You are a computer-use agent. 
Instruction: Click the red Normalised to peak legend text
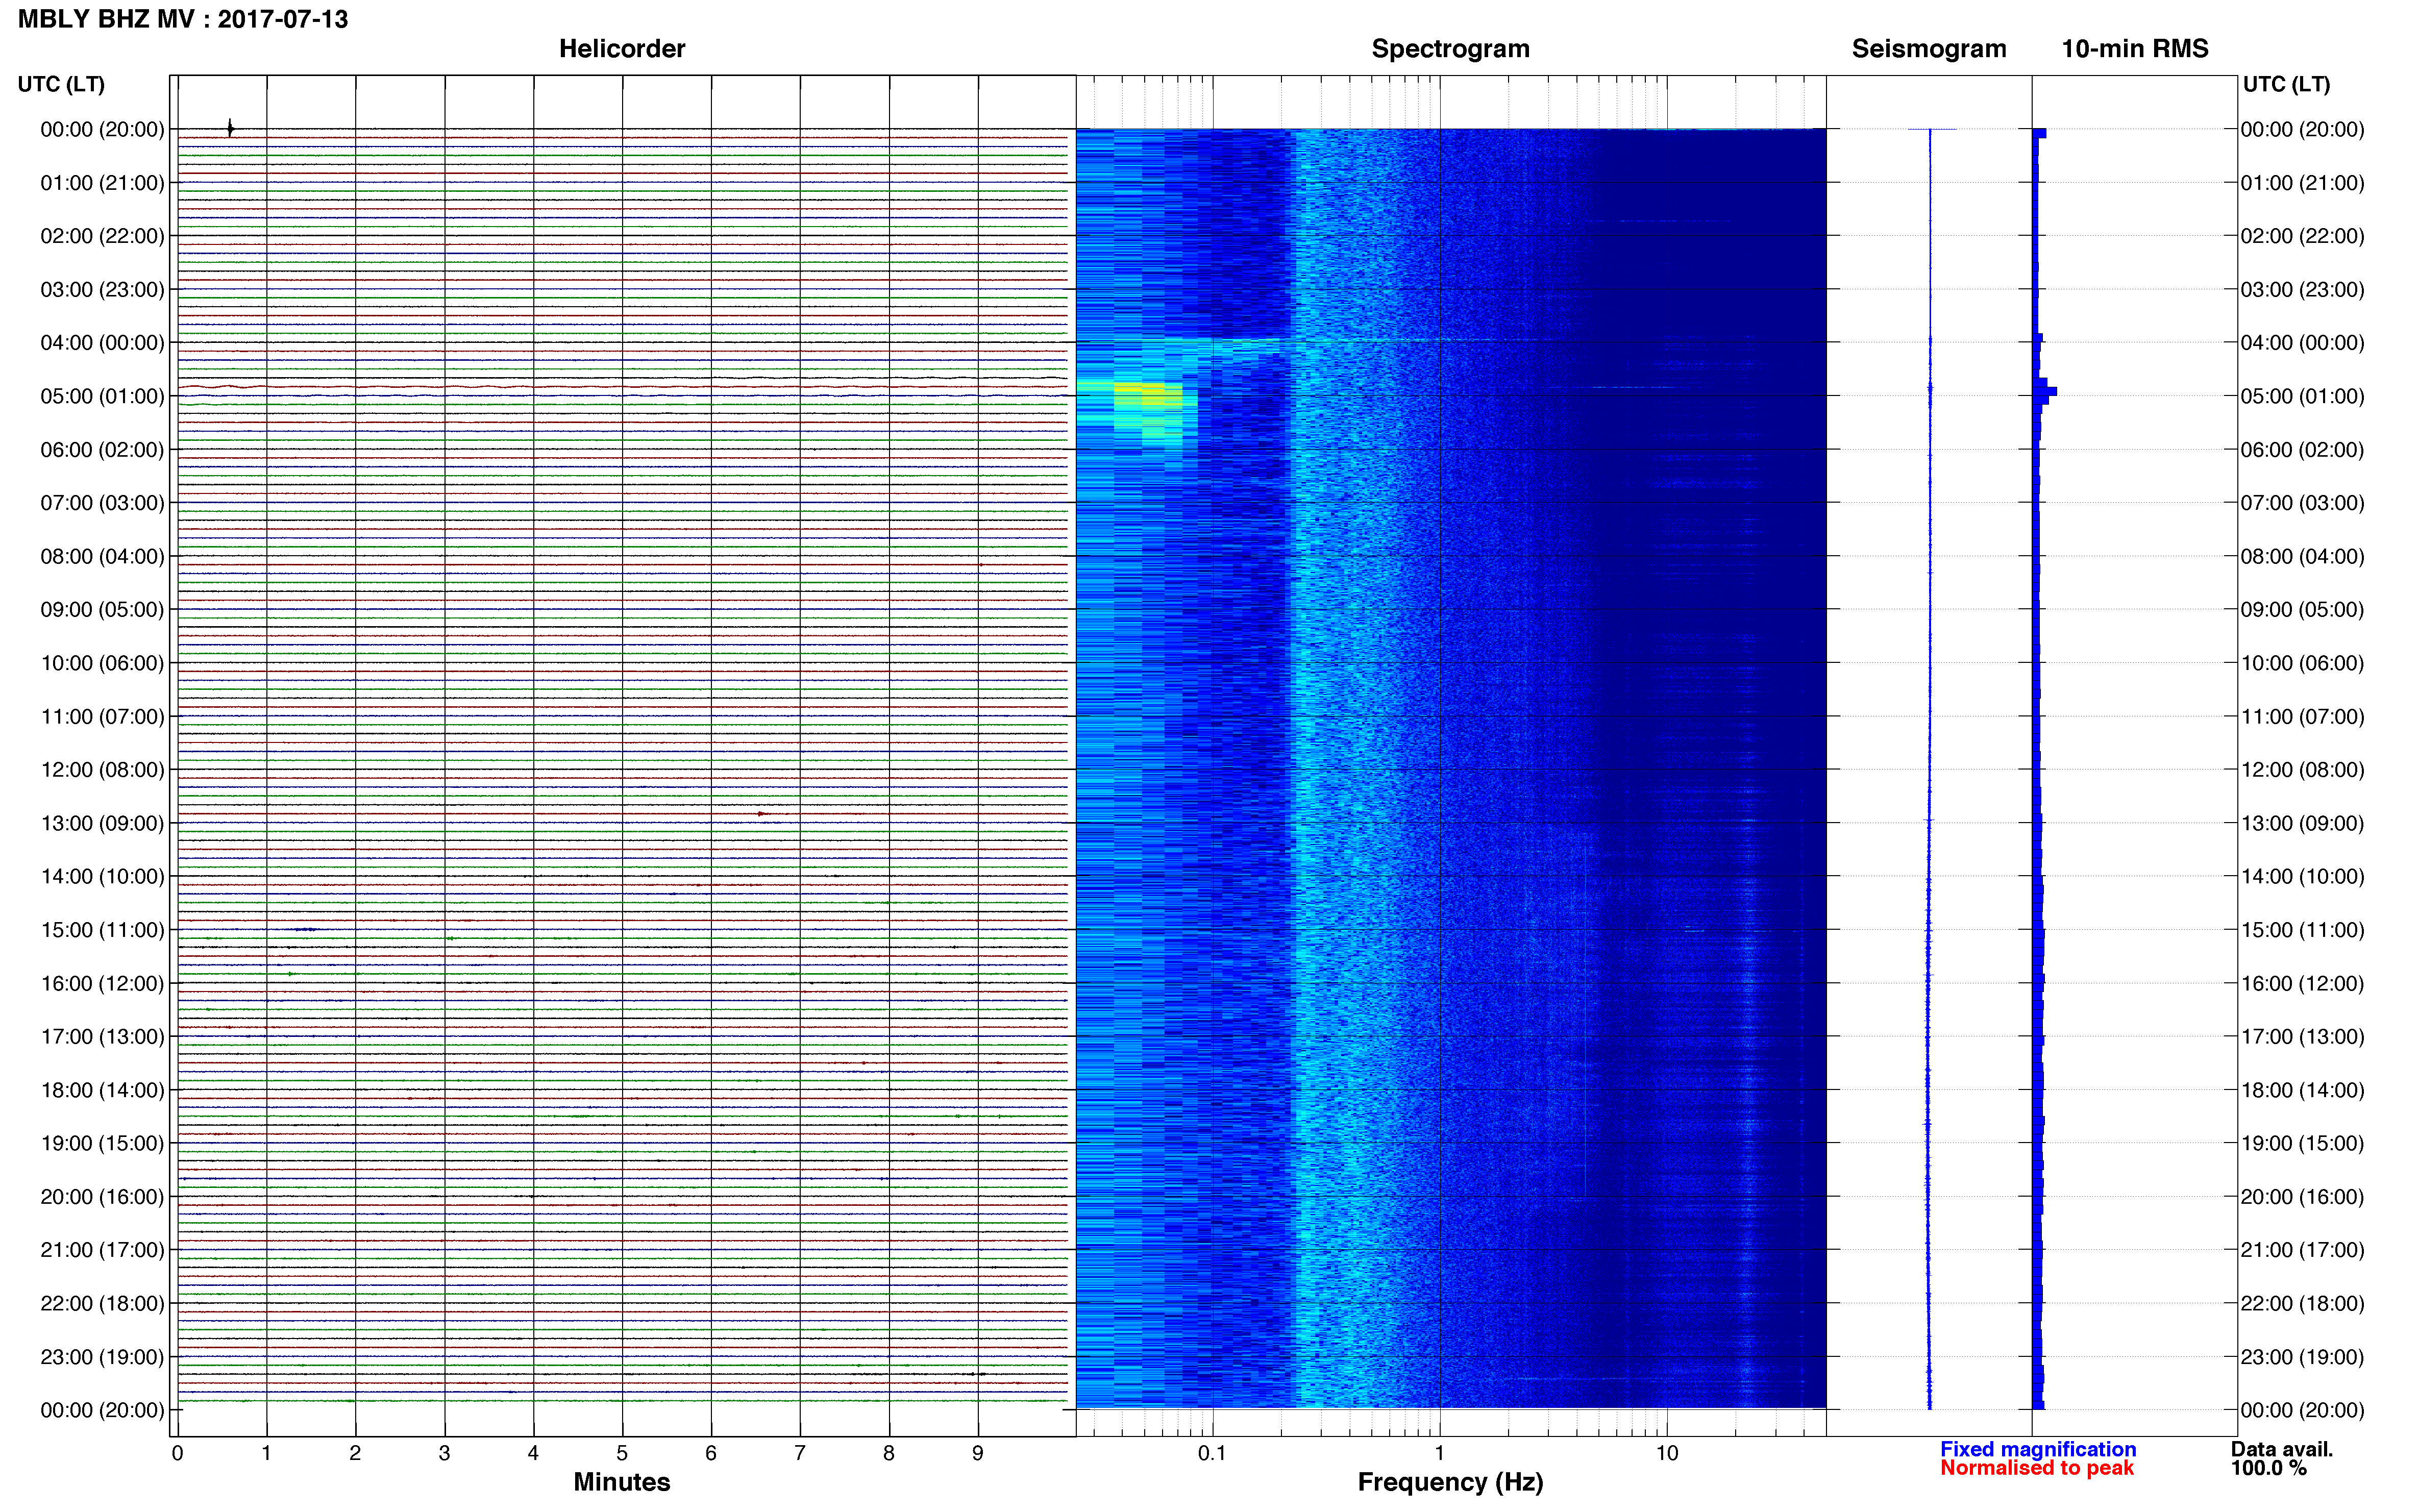coord(2037,1468)
